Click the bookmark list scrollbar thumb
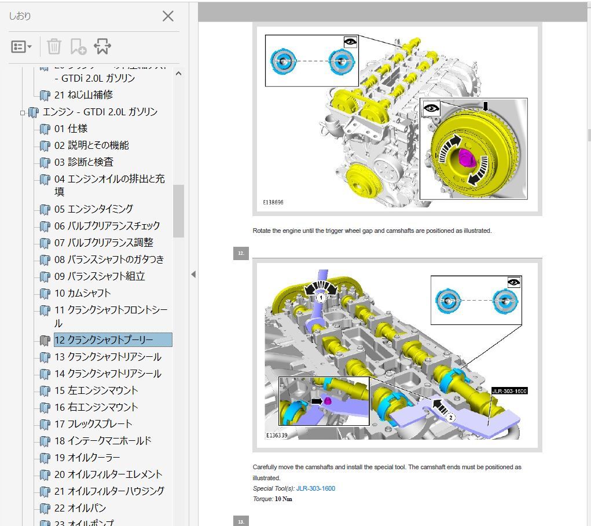 [178, 211]
